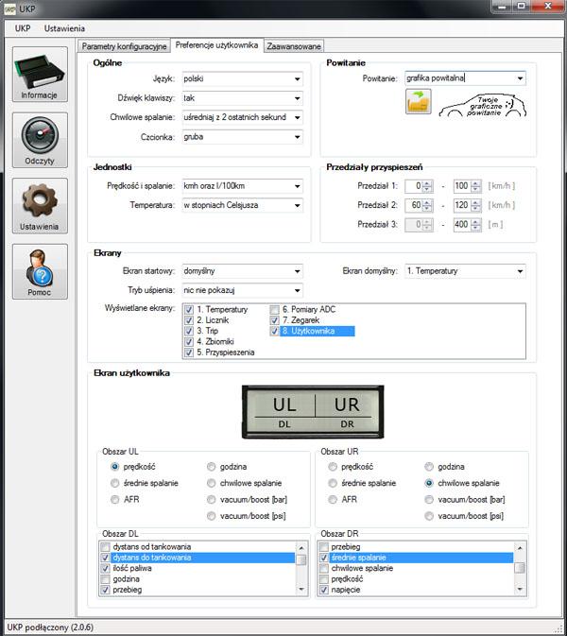The width and height of the screenshot is (567, 636).
Task: Click Przedział 2 lower value field
Action: coord(414,205)
